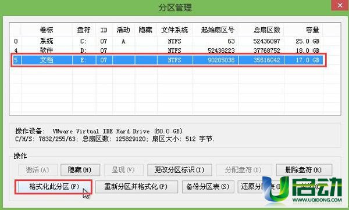The width and height of the screenshot is (349, 210).
Task: Click start sector value 52436223
Action: (x=221, y=50)
